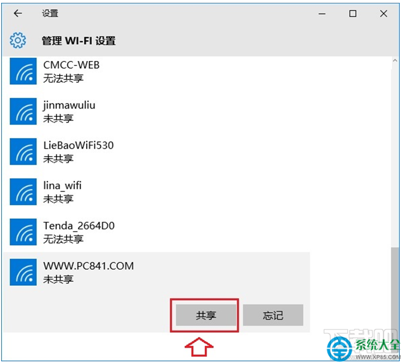Viewport: 402px width, 363px height.
Task: Select the WWW.PC841.COM Wi-Fi icon
Action: 23,272
